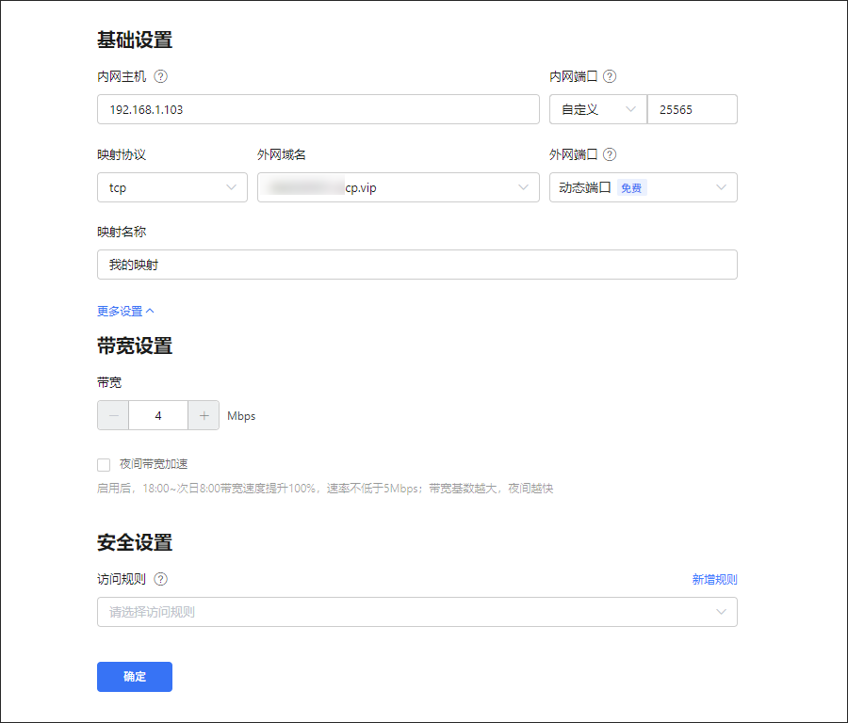Click help icon next to 内网主机
The width and height of the screenshot is (848, 723).
point(160,76)
